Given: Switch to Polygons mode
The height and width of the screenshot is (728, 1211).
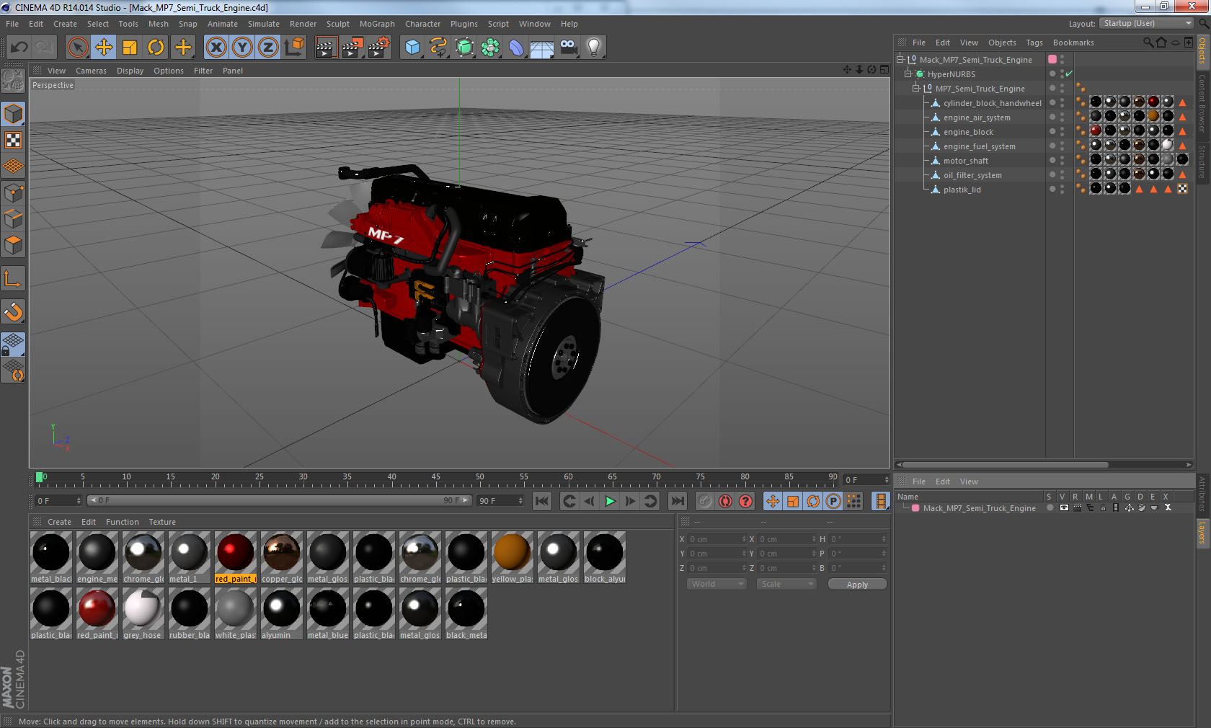Looking at the screenshot, I should [13, 245].
